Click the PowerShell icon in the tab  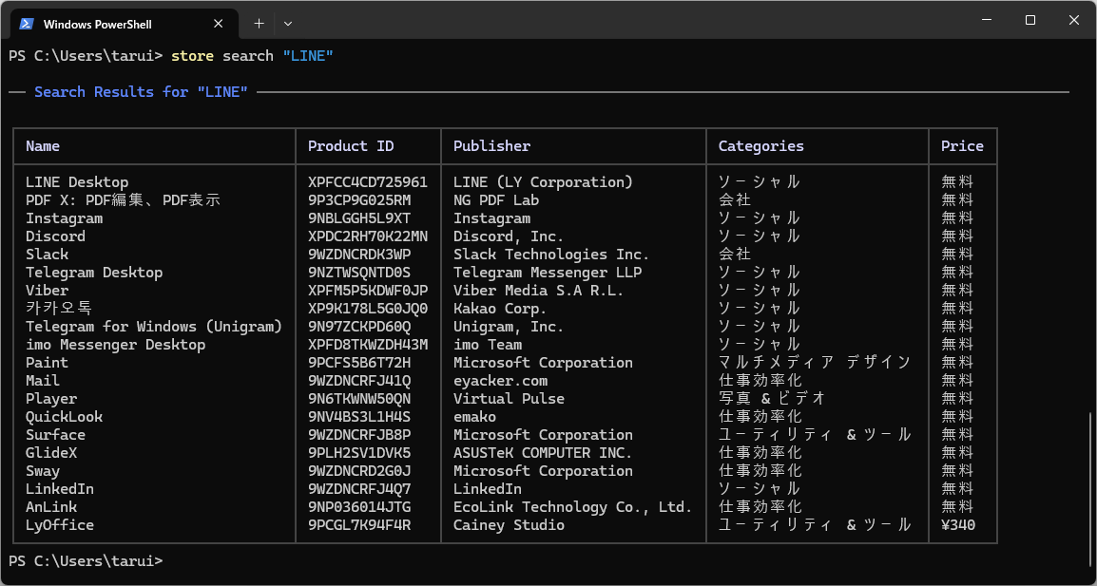pyautogui.click(x=27, y=24)
